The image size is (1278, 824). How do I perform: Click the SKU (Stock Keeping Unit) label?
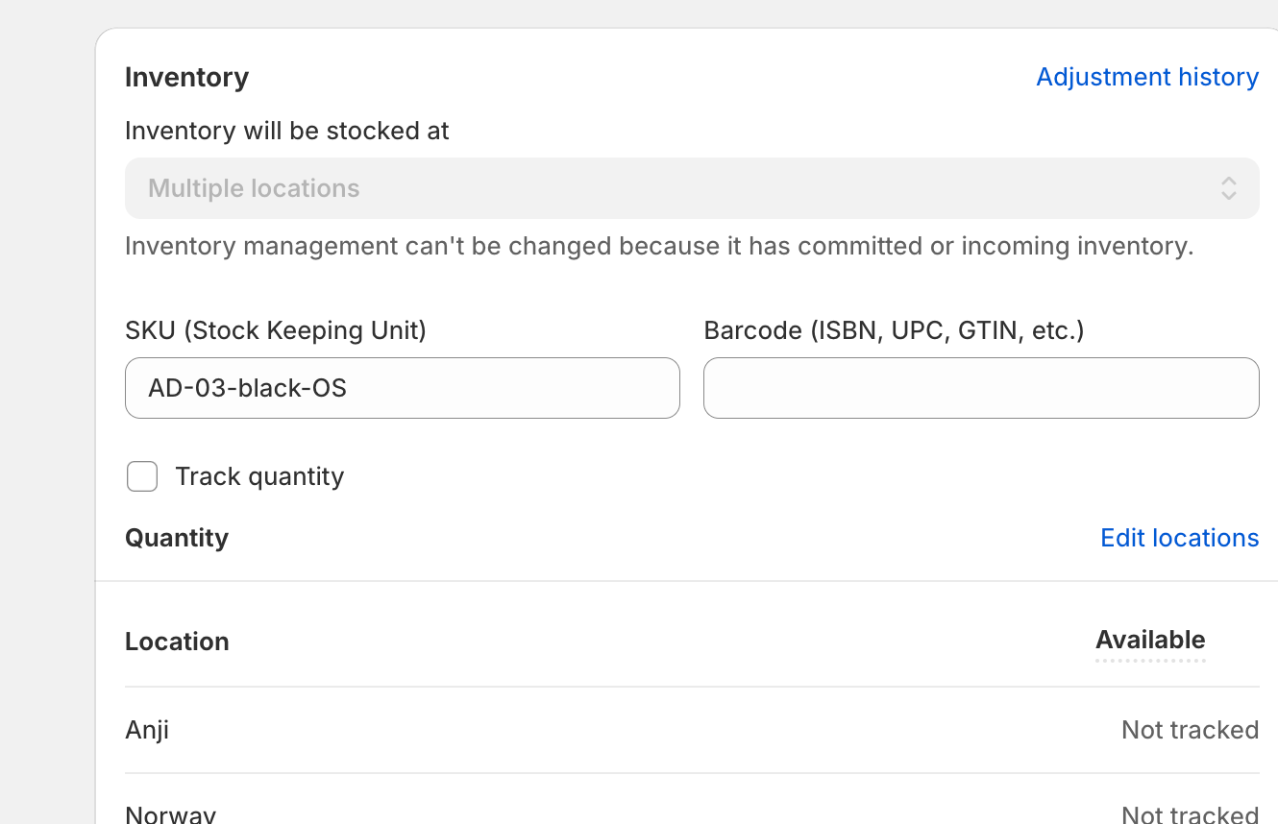[x=276, y=330]
